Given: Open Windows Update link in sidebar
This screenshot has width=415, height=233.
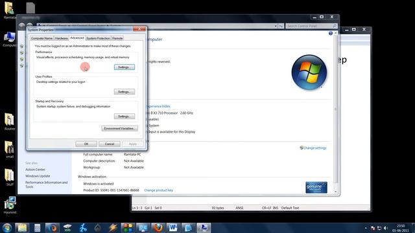Looking at the screenshot, I should coord(38,176).
